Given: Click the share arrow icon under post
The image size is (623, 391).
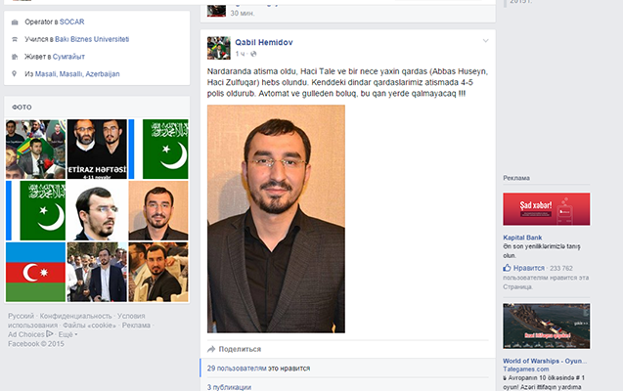Looking at the screenshot, I should click(x=211, y=349).
